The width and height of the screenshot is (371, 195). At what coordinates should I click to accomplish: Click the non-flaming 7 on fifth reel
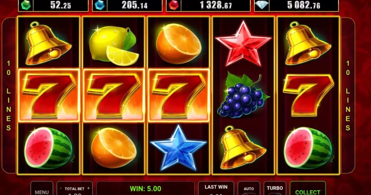308,95
